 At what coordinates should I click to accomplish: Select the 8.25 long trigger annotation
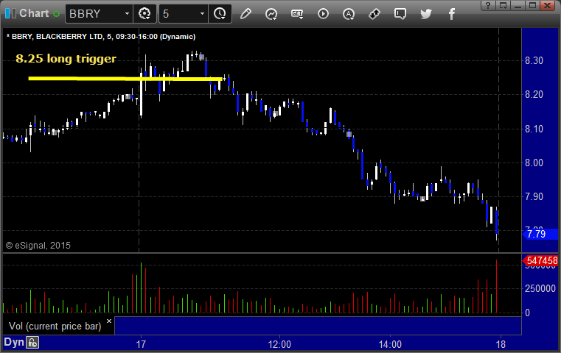(x=66, y=59)
